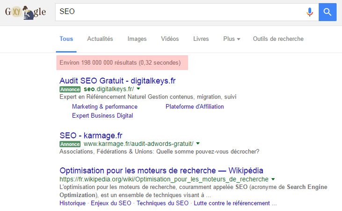Open the SEO - karmage.fr ad title
342x211 pixels.
[91, 136]
